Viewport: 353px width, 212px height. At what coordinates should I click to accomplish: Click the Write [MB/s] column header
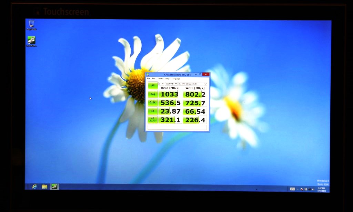point(195,88)
